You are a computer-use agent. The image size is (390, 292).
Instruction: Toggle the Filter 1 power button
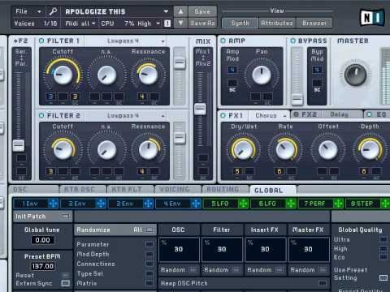click(x=41, y=41)
